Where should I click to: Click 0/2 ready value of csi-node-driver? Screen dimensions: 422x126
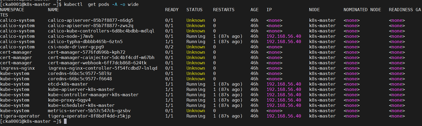[169, 47]
